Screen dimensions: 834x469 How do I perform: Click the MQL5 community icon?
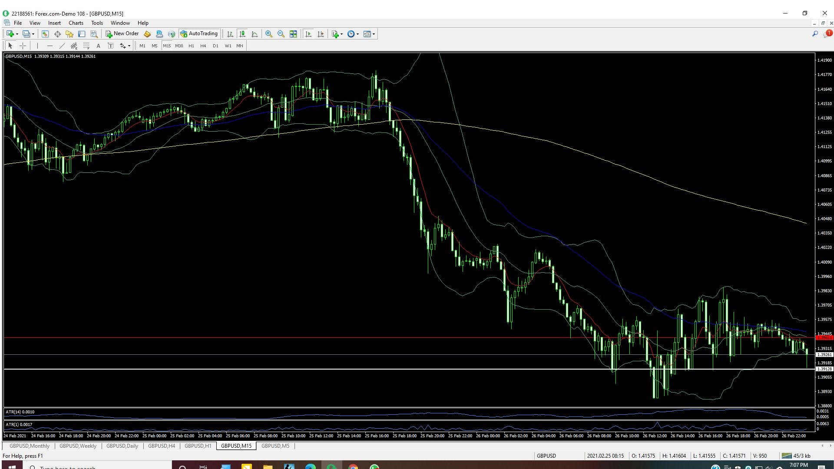coord(159,34)
